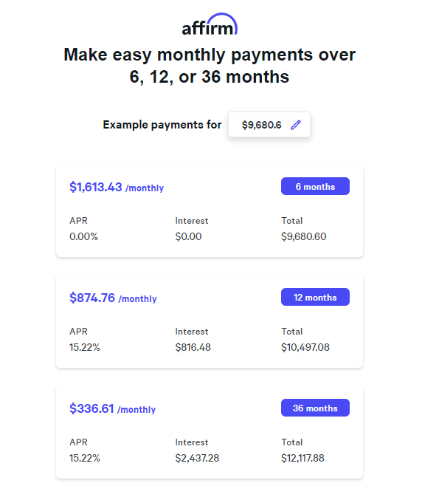Select the 12 months plan badge

pos(315,297)
